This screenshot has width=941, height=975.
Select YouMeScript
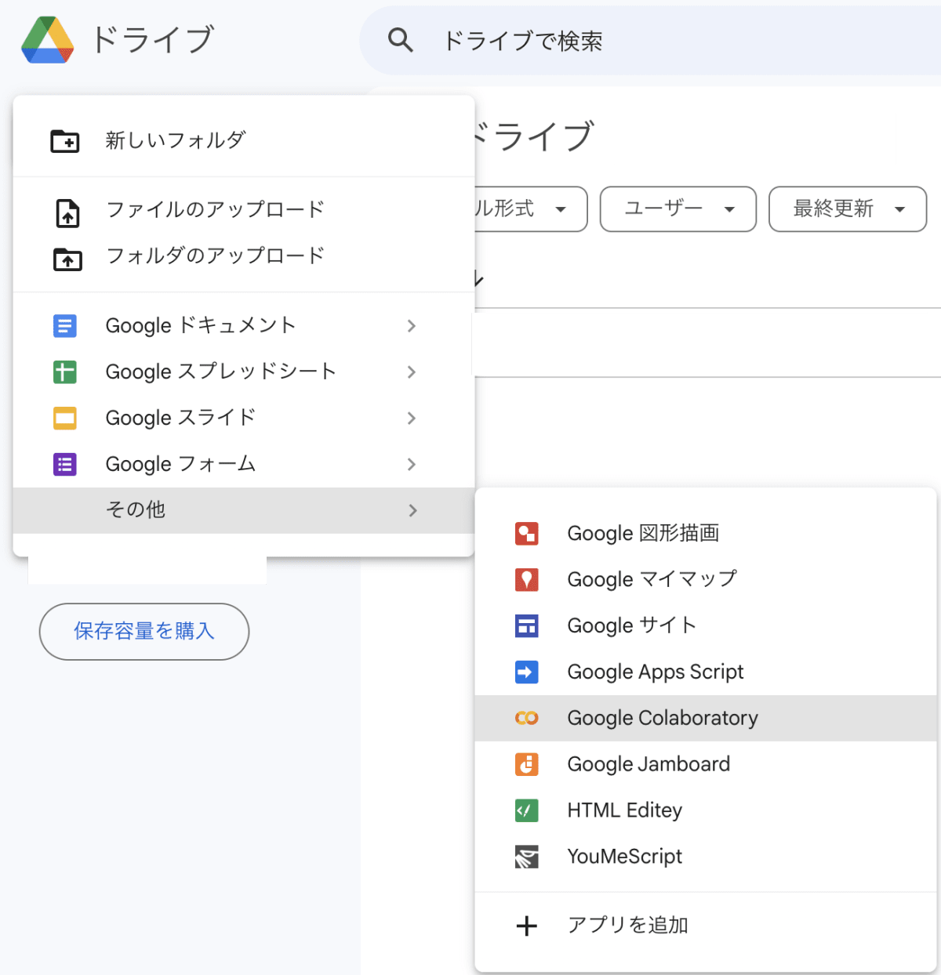(x=706, y=857)
